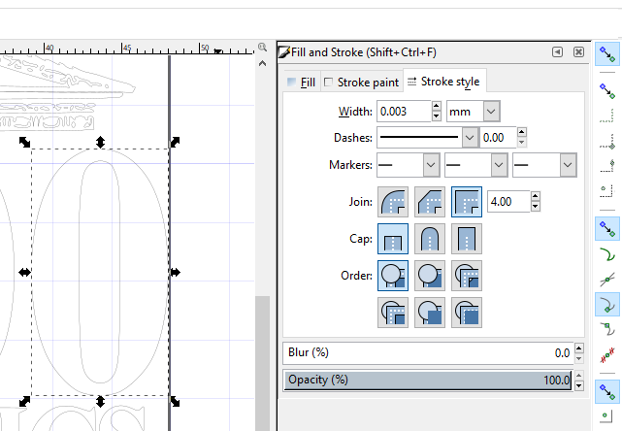Choose the butt cap style
This screenshot has height=431, width=622.
[392, 239]
